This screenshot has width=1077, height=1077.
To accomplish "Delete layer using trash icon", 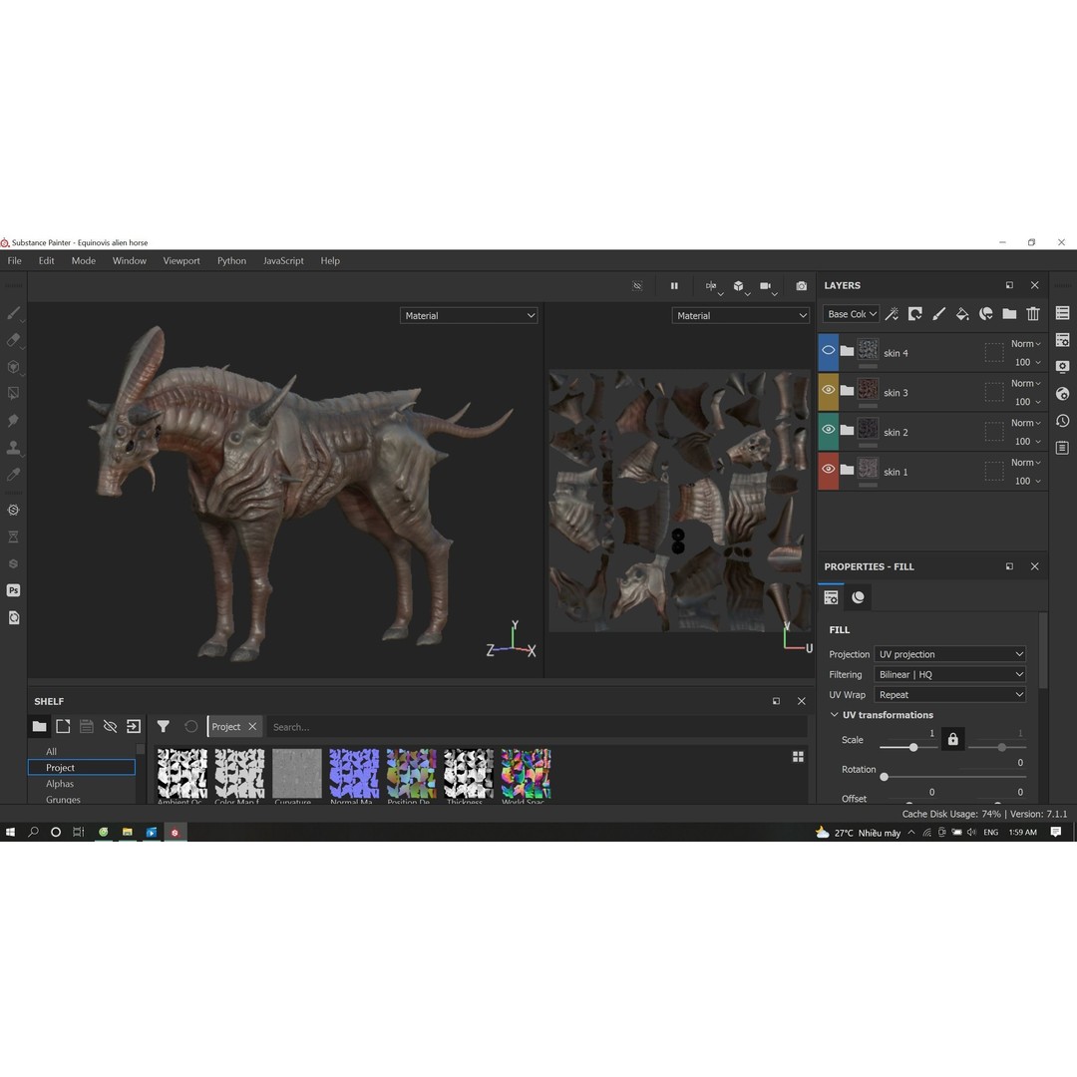I will [1033, 313].
